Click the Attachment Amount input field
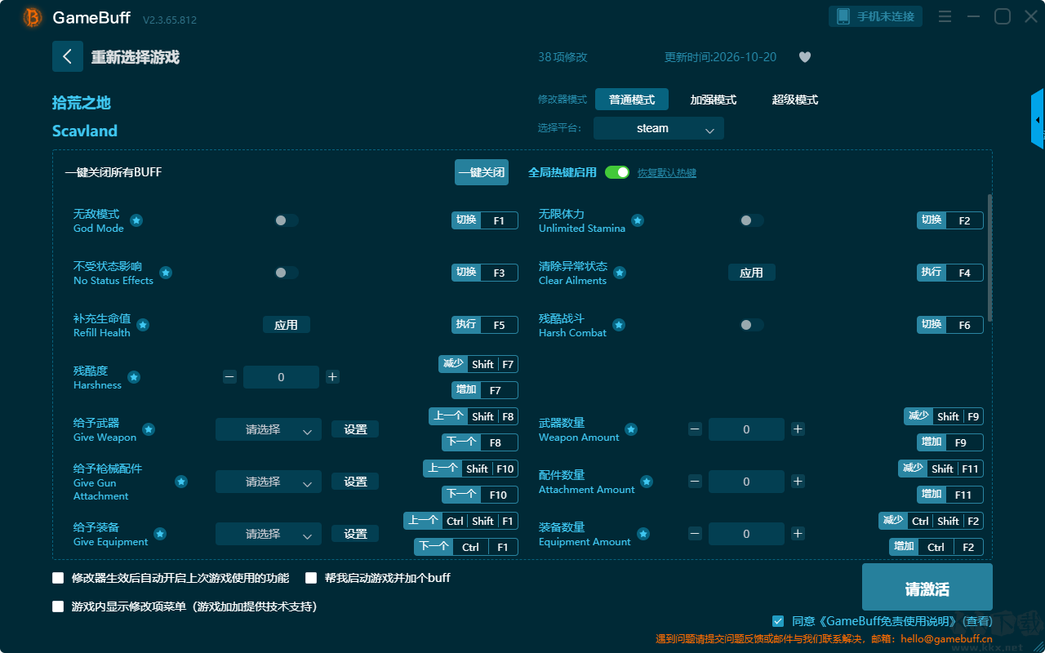 coord(746,482)
